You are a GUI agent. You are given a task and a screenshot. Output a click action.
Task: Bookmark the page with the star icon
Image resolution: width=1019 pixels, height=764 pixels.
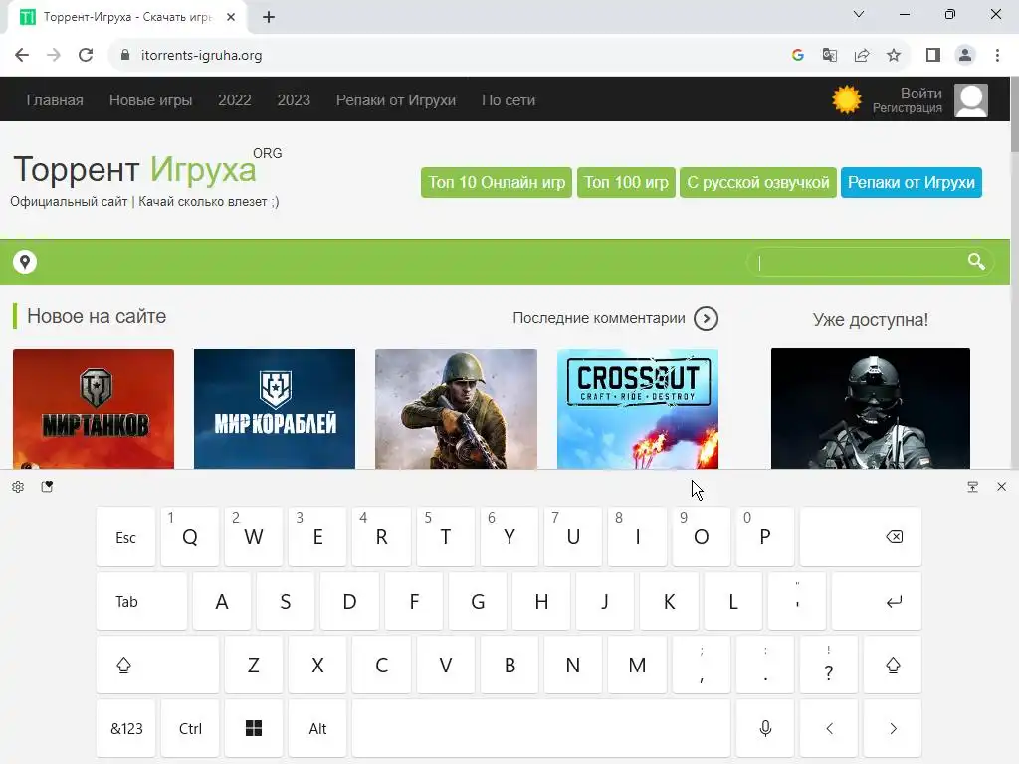894,56
